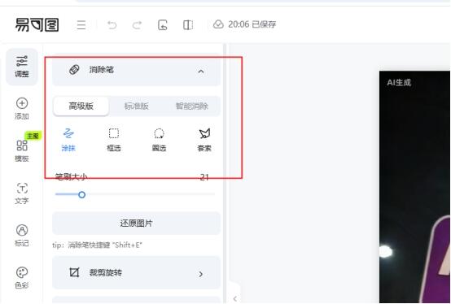Viewport: 451px width, 304px height.
Task: Toggle the compare split-view icon
Action: click(x=188, y=25)
